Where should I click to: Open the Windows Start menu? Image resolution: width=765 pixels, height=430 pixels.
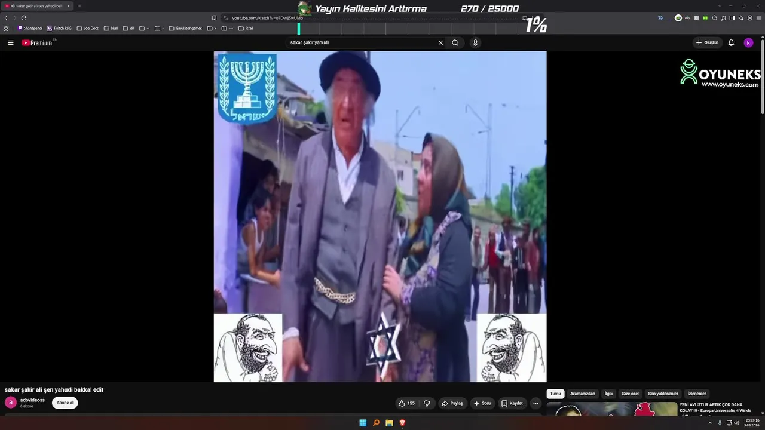pos(363,423)
